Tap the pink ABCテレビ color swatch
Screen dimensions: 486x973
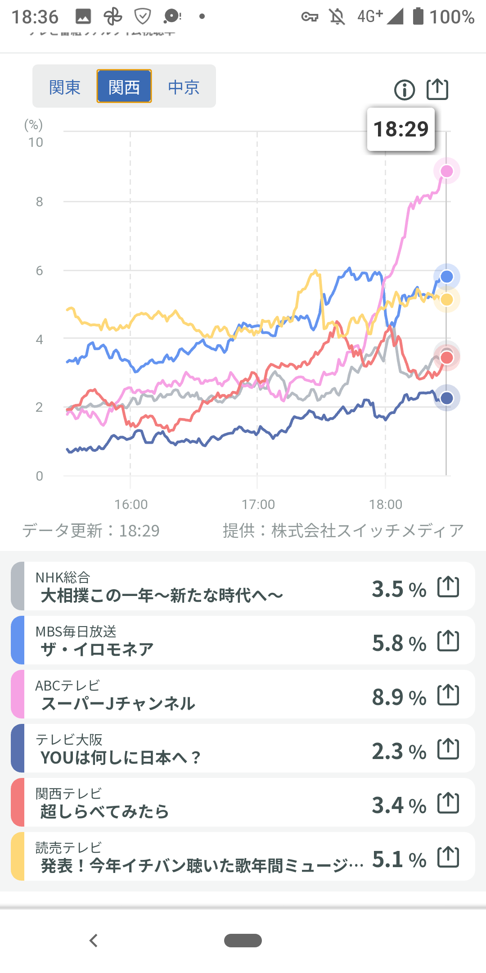(18, 695)
